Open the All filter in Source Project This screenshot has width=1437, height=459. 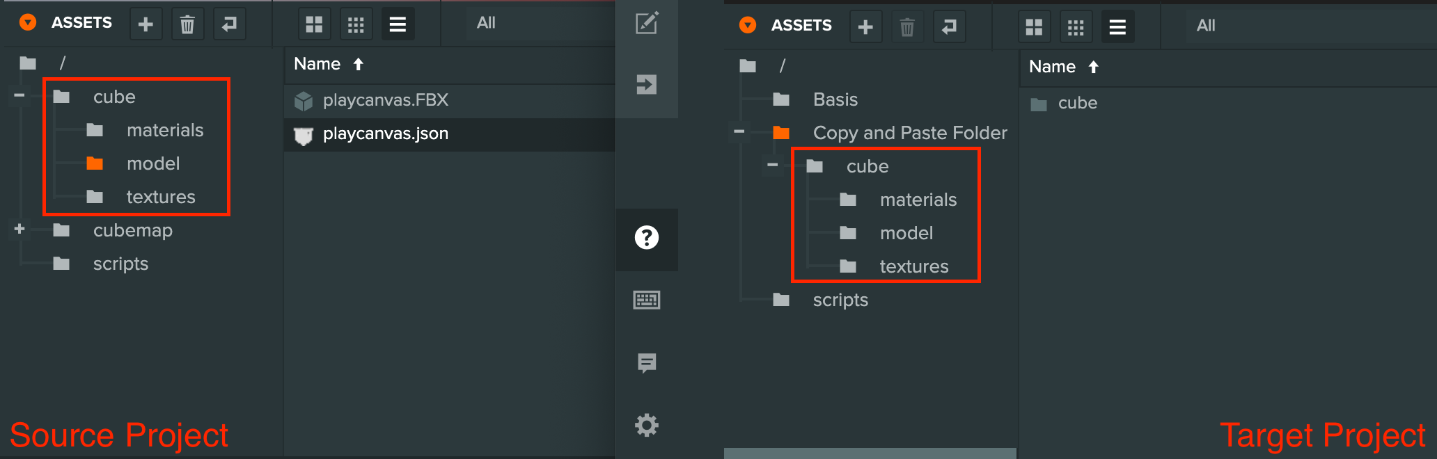pyautogui.click(x=486, y=23)
